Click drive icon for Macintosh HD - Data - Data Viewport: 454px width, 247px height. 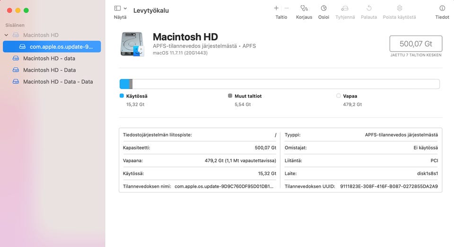[x=16, y=82]
